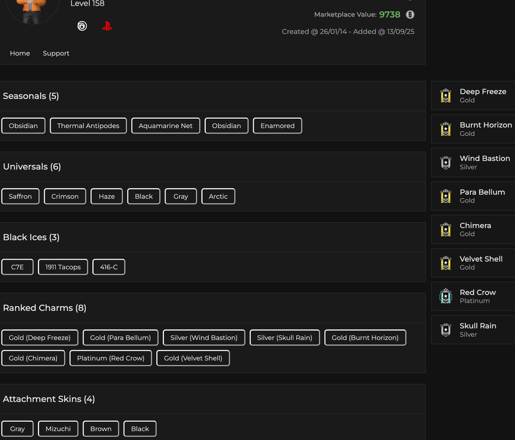
Task: Click the 416-C Black Ice tag
Action: click(x=109, y=267)
